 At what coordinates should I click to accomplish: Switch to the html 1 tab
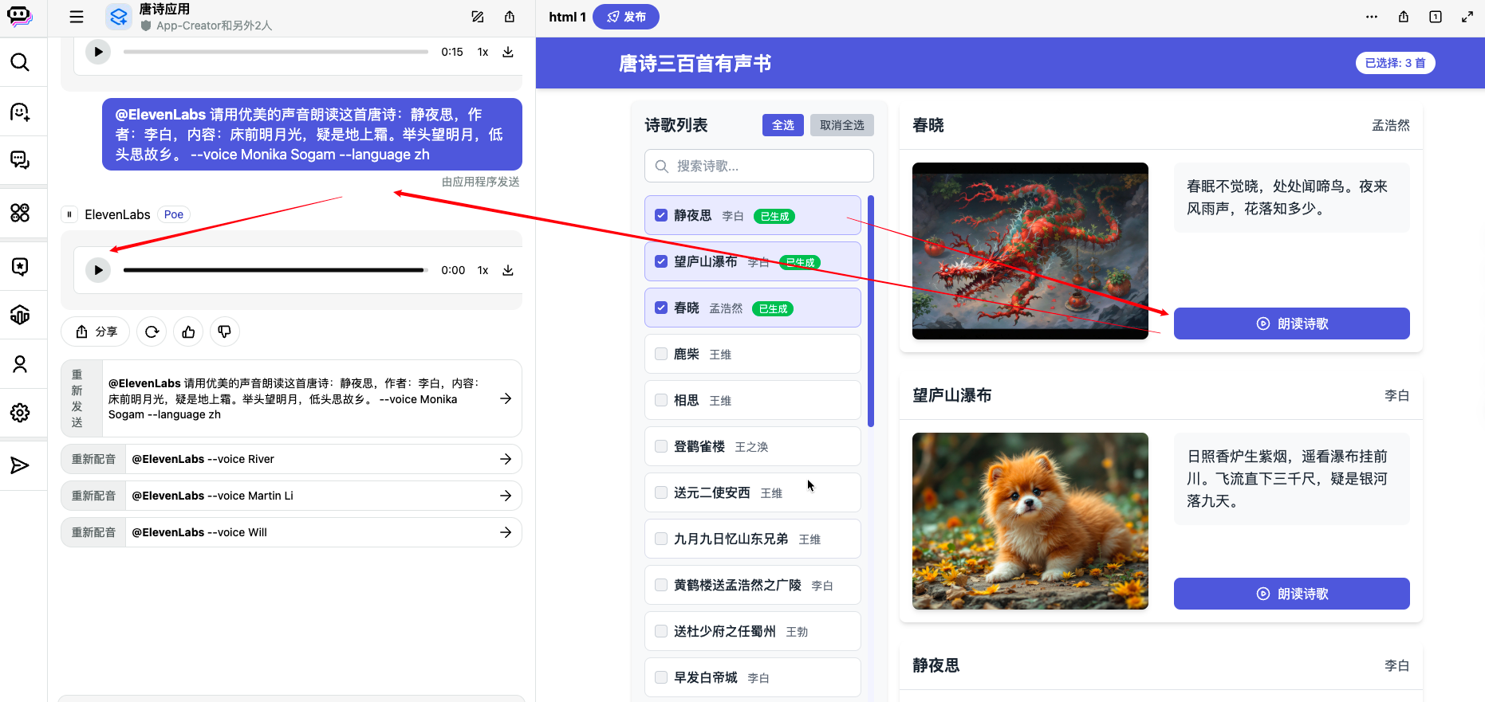pyautogui.click(x=567, y=17)
